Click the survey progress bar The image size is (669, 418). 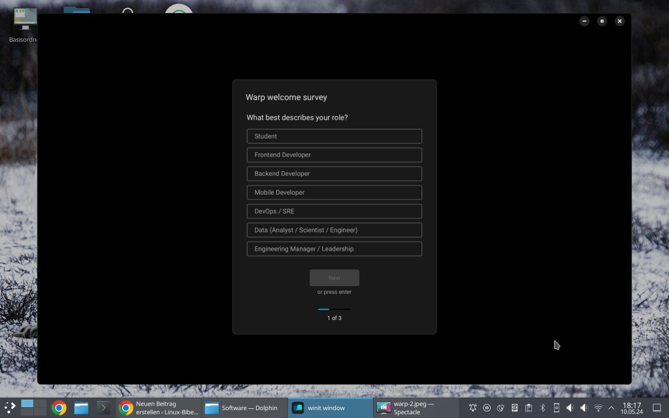(334, 309)
